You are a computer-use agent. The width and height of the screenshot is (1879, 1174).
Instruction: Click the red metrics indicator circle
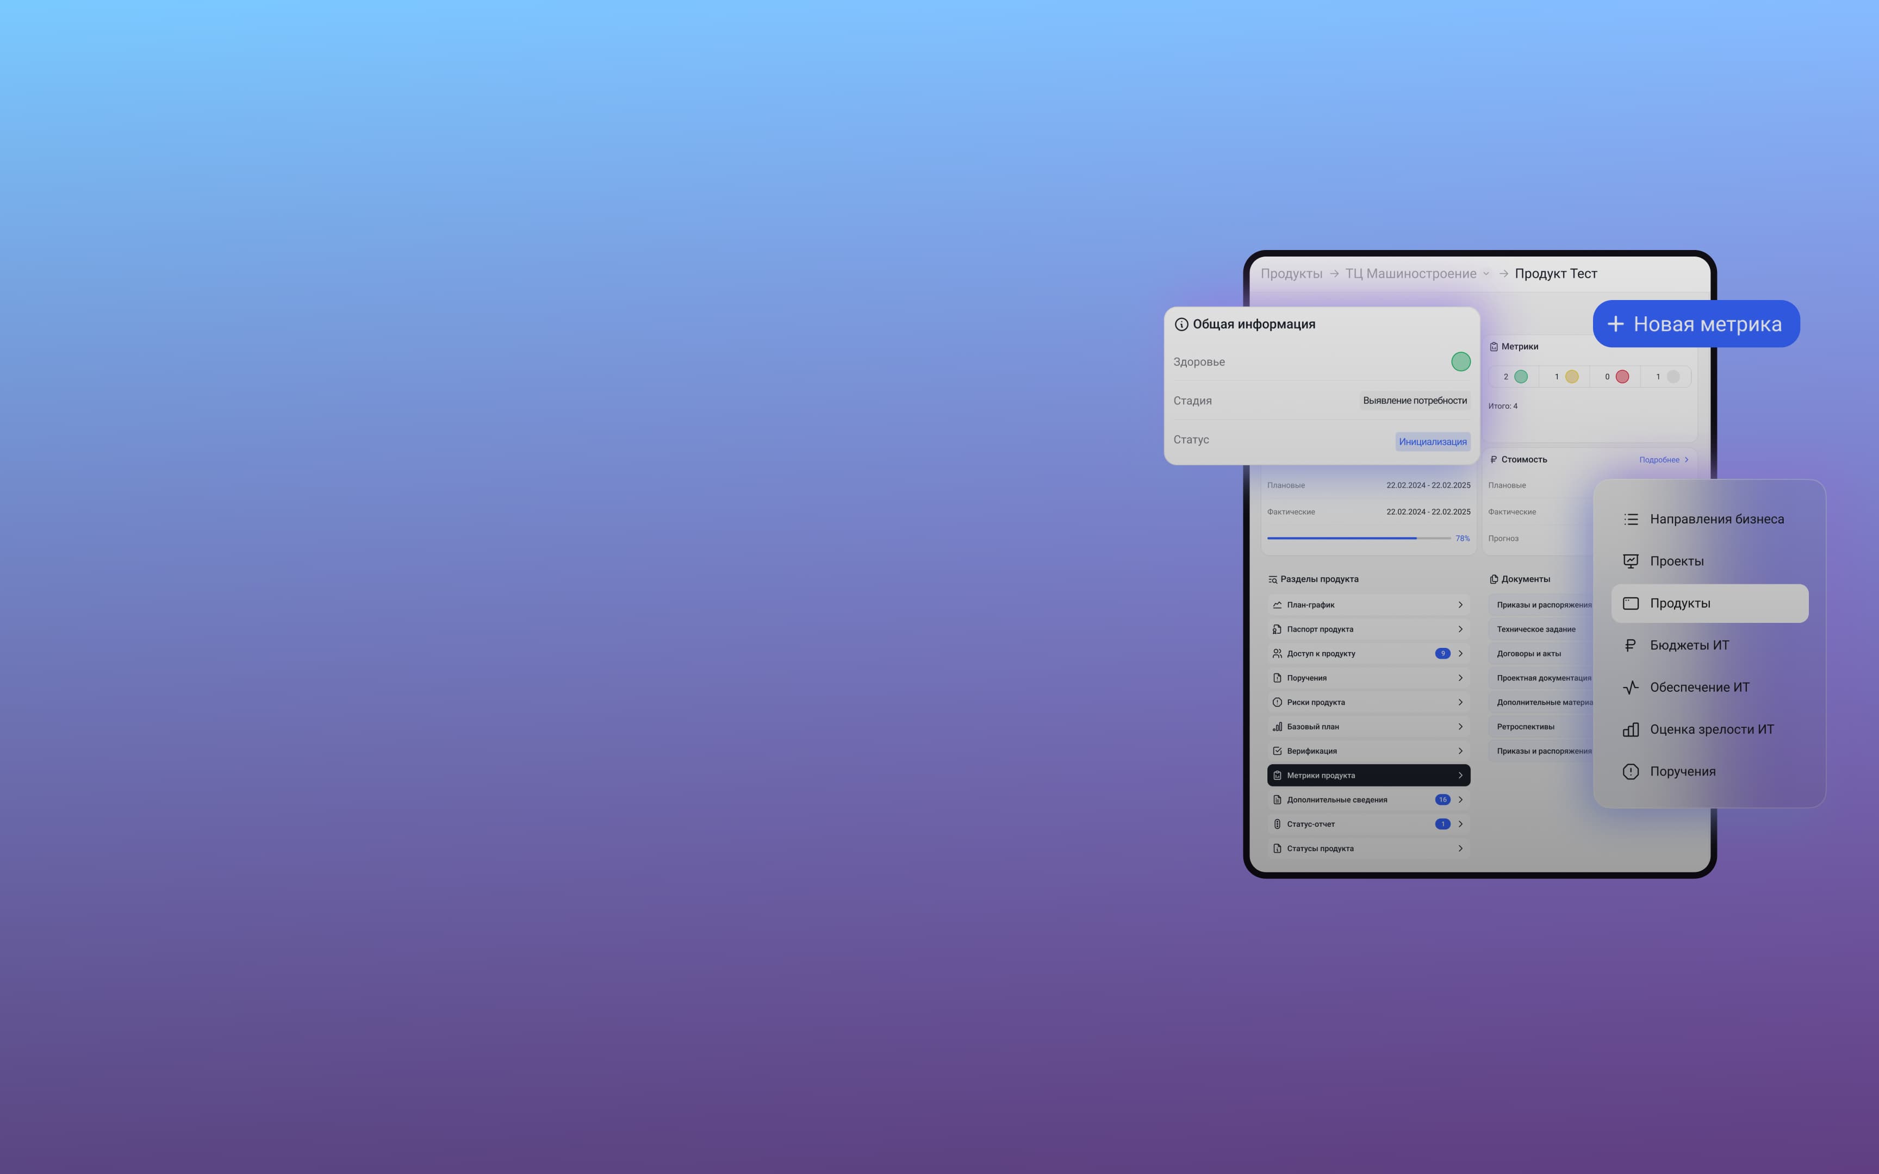pyautogui.click(x=1622, y=377)
